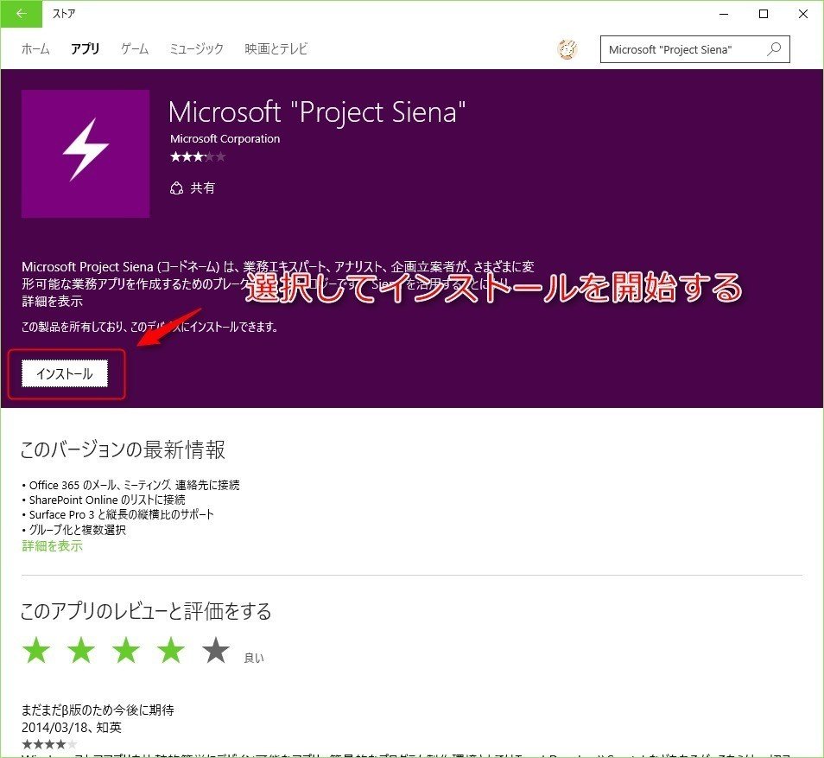Image resolution: width=824 pixels, height=758 pixels.
Task: Maximize the ストア window
Action: [764, 14]
